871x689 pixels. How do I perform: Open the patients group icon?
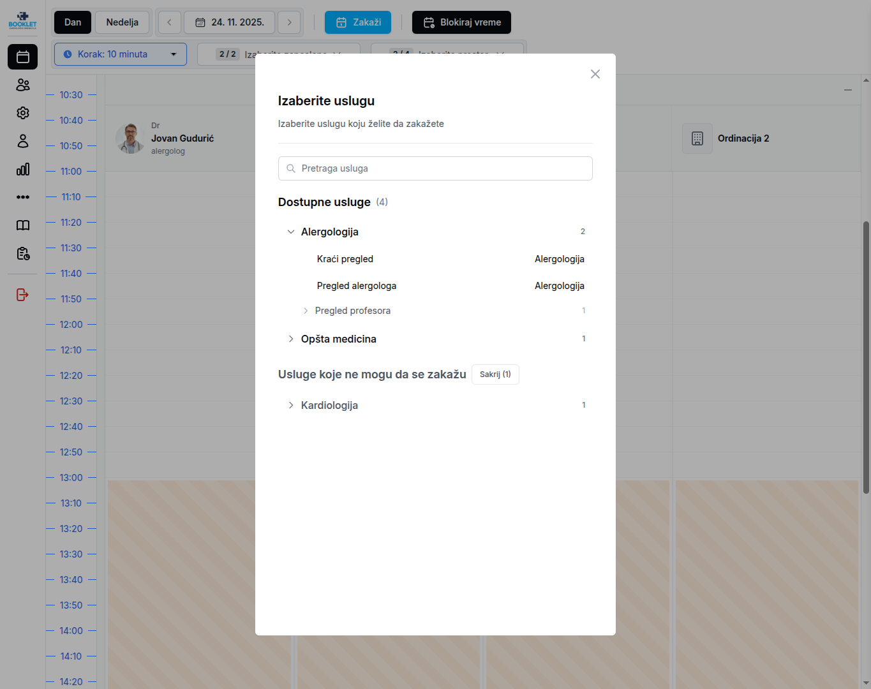pyautogui.click(x=23, y=85)
